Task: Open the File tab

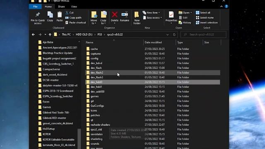Action: (35, 7)
